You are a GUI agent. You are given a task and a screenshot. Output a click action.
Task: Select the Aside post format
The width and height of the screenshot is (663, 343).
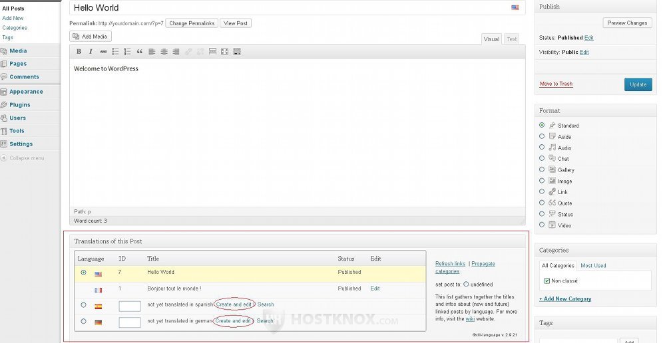coord(542,136)
